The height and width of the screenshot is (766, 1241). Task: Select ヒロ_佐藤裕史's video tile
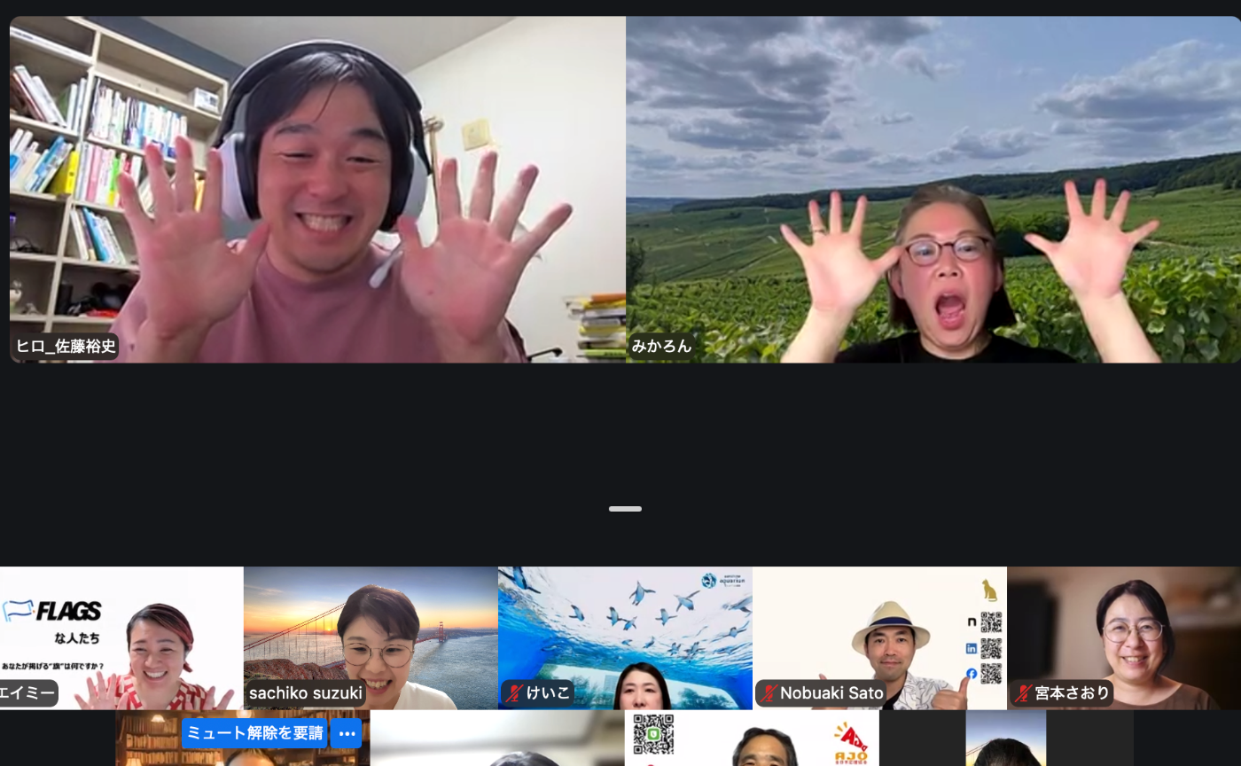[x=317, y=189]
